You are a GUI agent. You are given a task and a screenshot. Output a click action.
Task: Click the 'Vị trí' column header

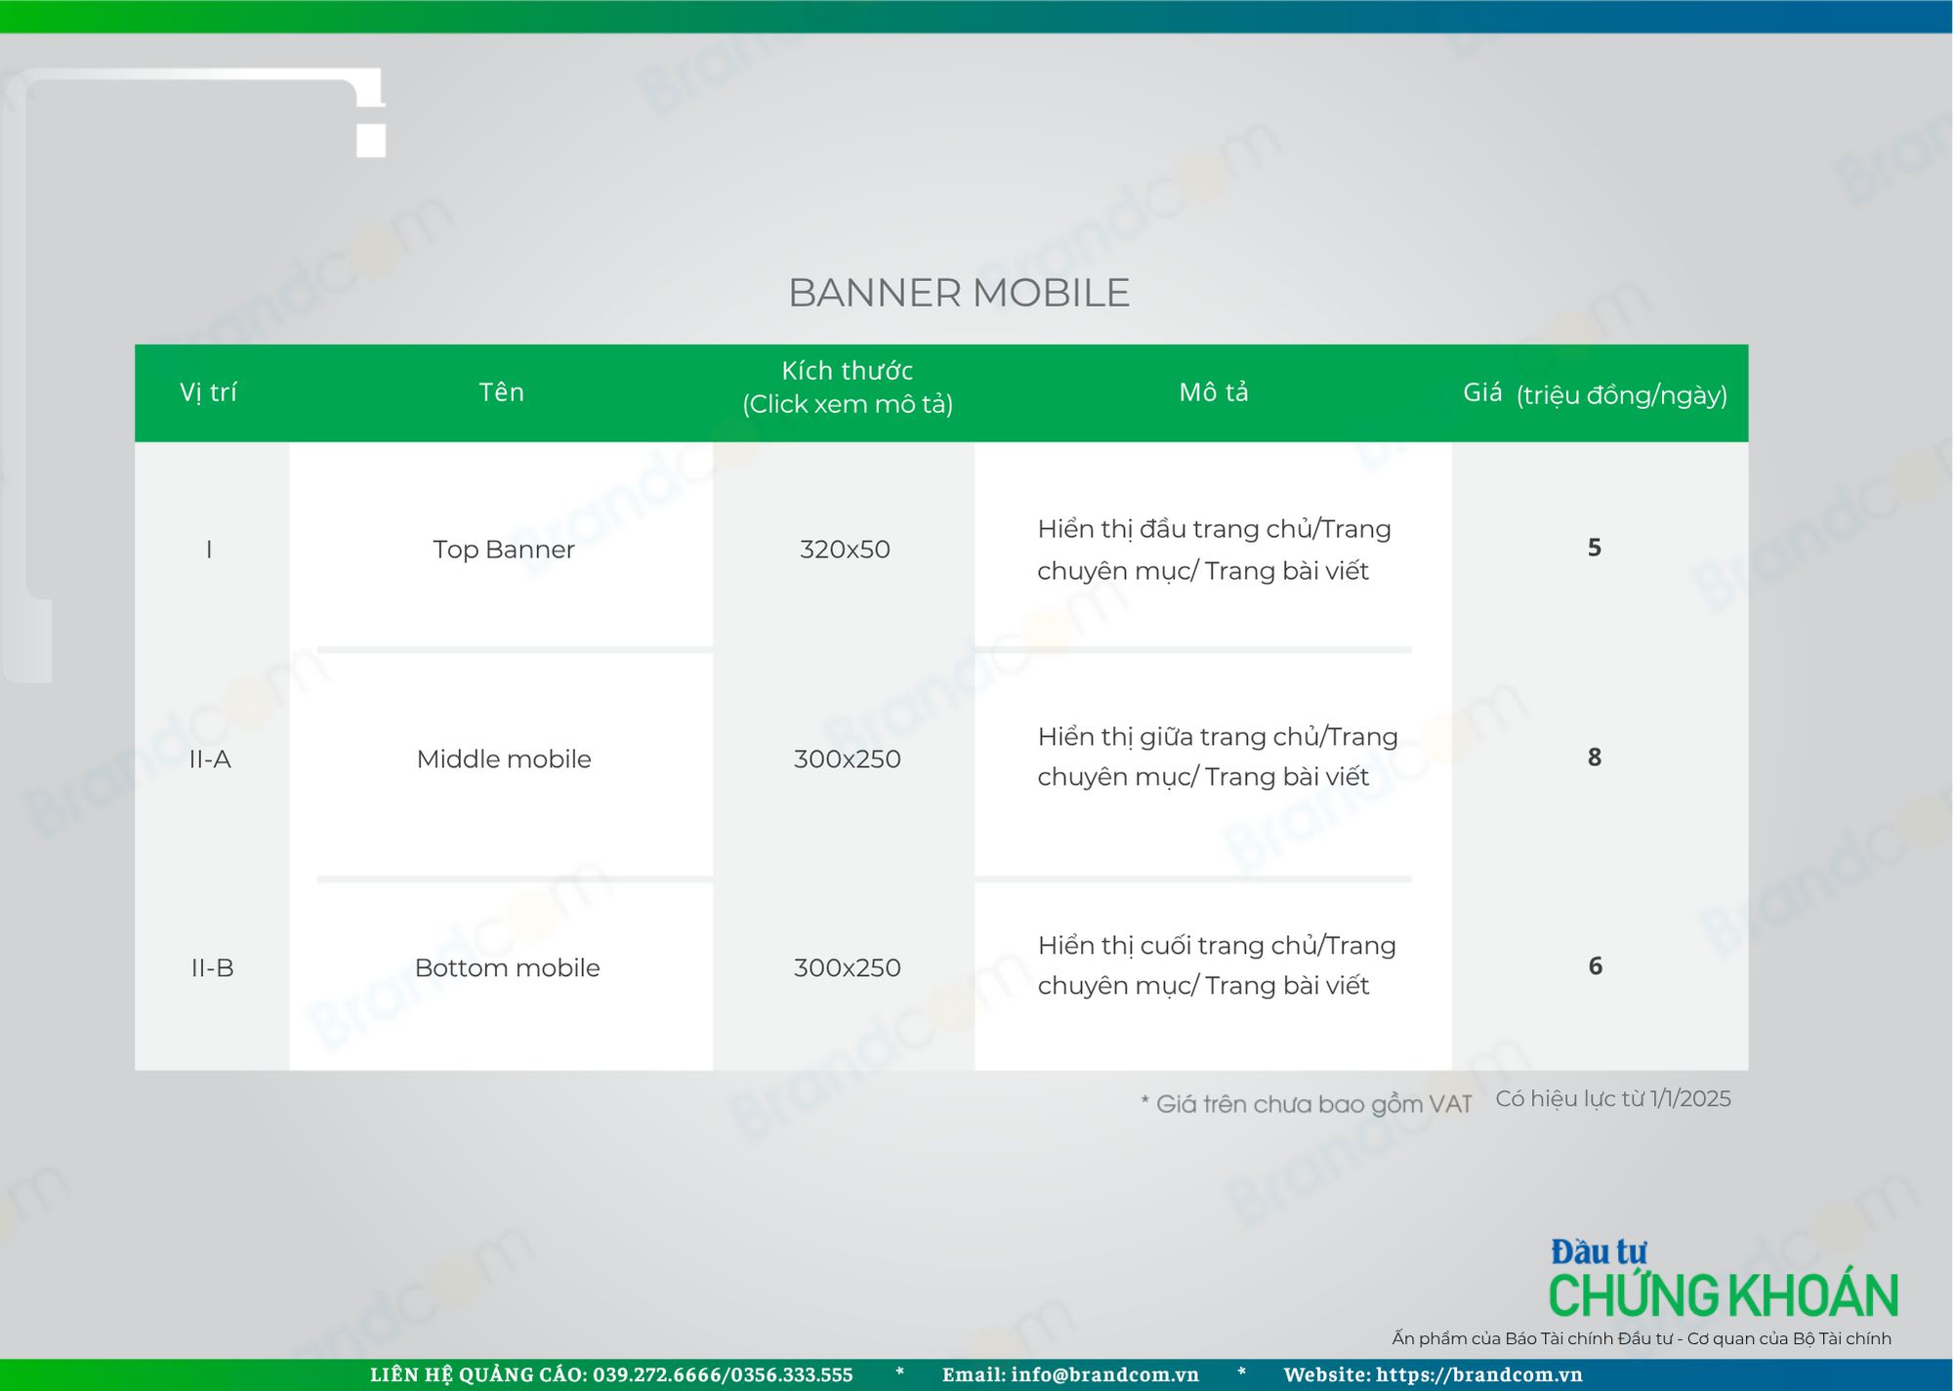tap(208, 392)
